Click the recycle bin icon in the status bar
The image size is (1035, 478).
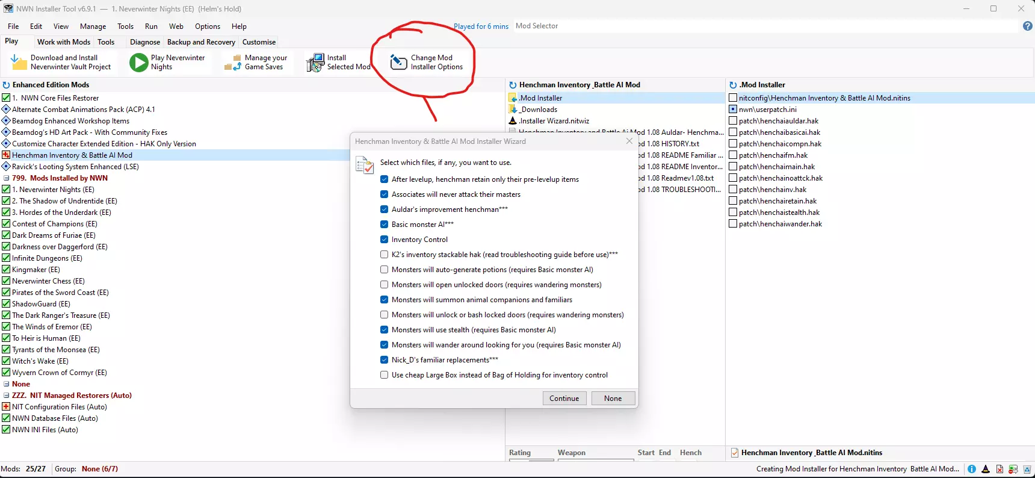point(1027,469)
